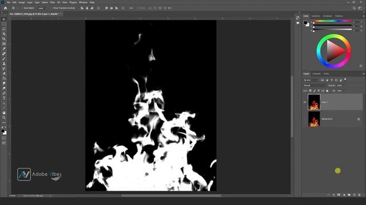Select the Pen tool

[x=4, y=93]
